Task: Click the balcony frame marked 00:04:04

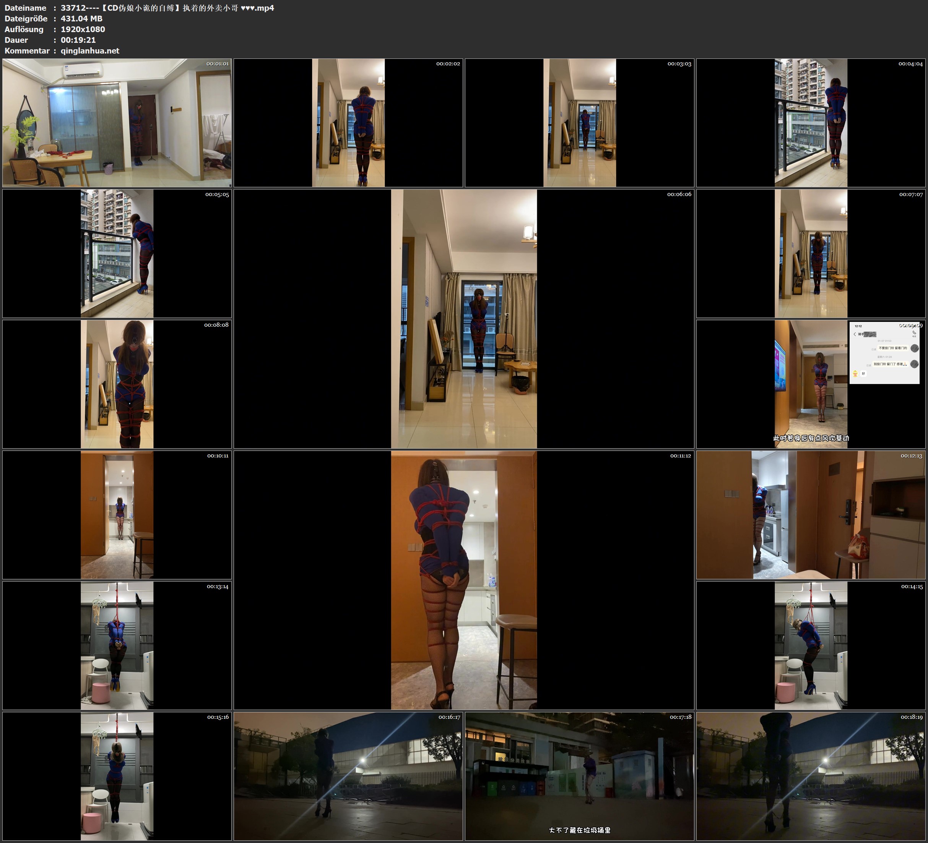Action: (x=811, y=122)
